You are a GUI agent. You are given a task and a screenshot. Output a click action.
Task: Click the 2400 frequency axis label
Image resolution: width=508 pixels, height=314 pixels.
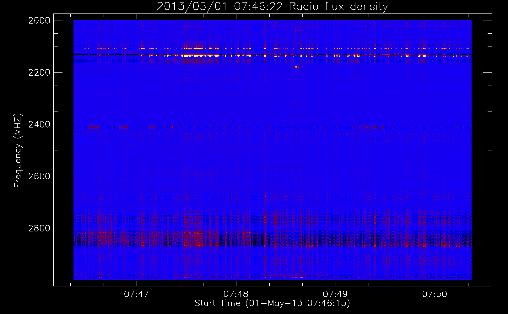coord(39,124)
